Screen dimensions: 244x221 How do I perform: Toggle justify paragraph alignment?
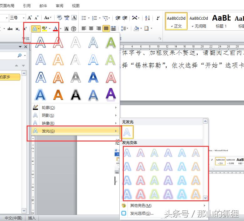coord(106,28)
